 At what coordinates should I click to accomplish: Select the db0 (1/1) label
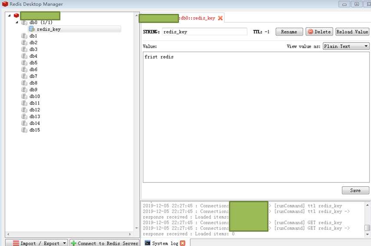point(41,23)
